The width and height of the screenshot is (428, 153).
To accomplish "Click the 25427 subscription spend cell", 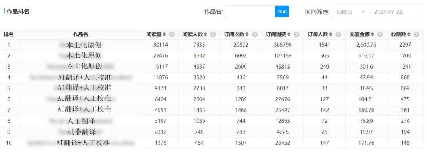I will pos(283,110).
